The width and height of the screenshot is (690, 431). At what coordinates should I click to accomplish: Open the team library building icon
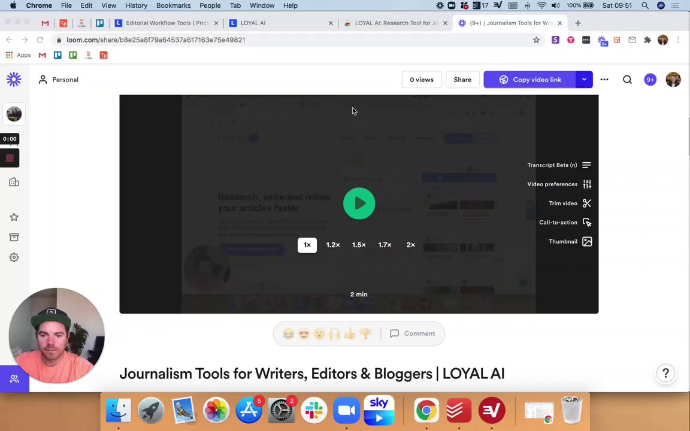[x=14, y=182]
